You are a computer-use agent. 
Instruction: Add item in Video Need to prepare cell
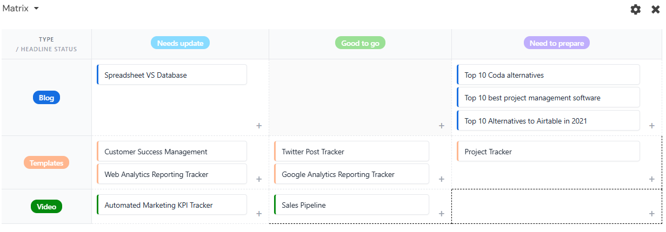click(x=652, y=214)
